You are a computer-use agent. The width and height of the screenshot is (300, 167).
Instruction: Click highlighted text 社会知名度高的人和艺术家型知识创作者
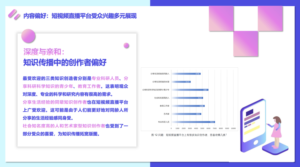64,126
